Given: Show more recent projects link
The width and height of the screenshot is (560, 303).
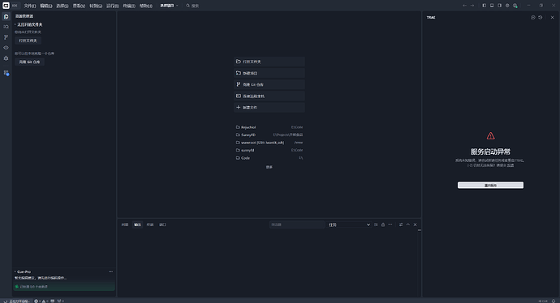Looking at the screenshot, I should tap(269, 167).
